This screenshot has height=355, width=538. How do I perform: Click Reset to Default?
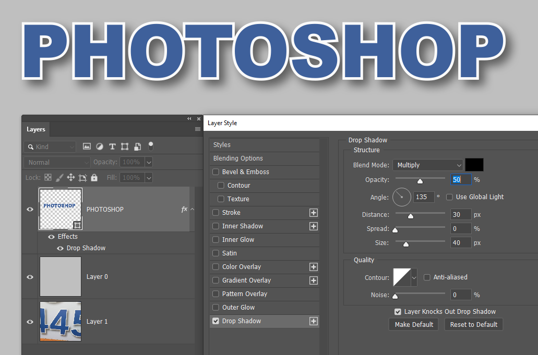pos(473,324)
